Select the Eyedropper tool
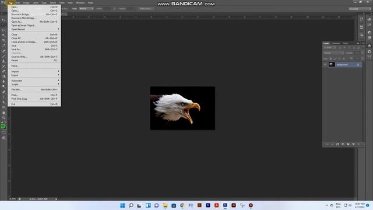 pos(3,45)
